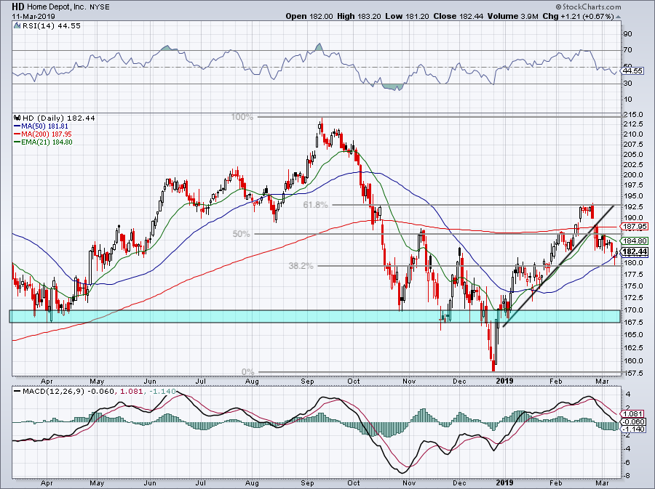Click the 100% Fibonacci level label
The height and width of the screenshot is (489, 655).
[242, 117]
